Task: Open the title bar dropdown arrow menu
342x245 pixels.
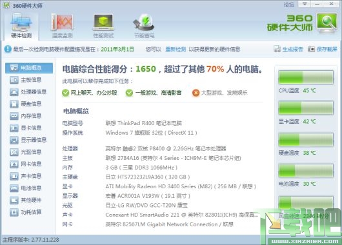Action: click(305, 4)
